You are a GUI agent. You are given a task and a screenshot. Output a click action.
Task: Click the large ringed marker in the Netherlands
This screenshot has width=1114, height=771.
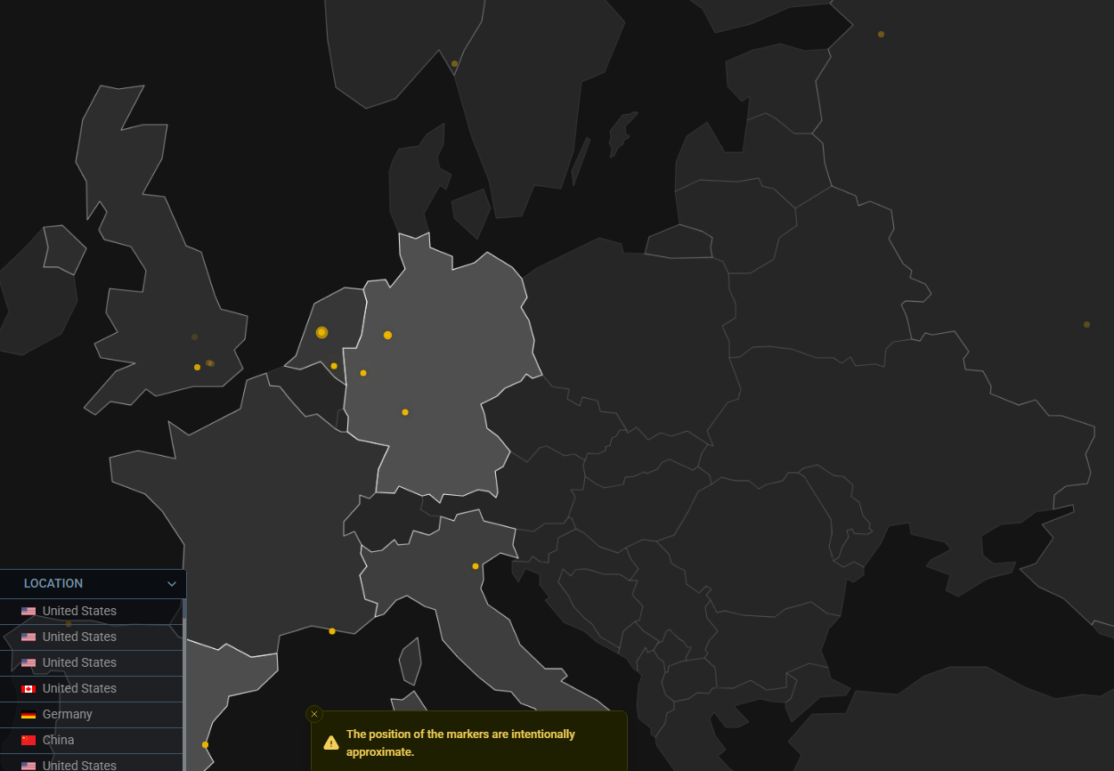322,332
